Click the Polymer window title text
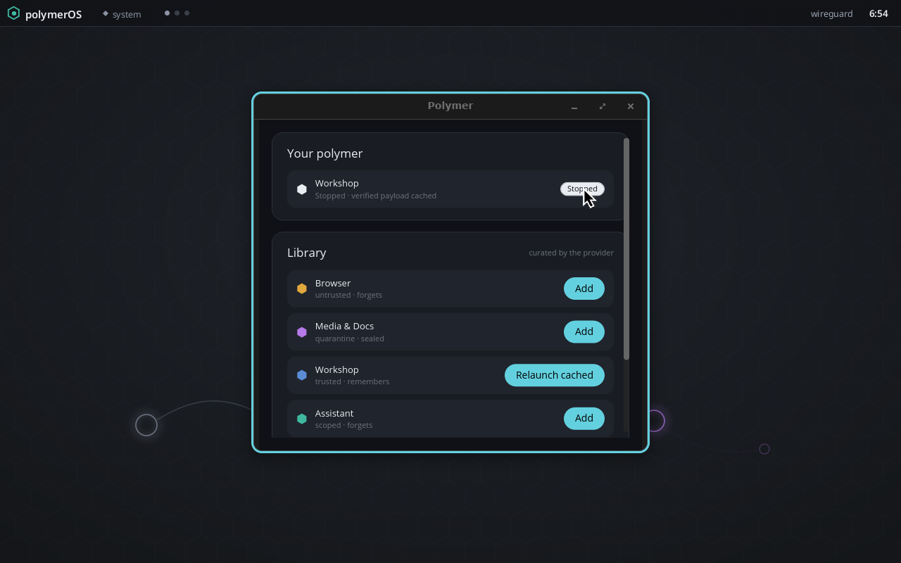Image resolution: width=901 pixels, height=563 pixels. [x=450, y=106]
